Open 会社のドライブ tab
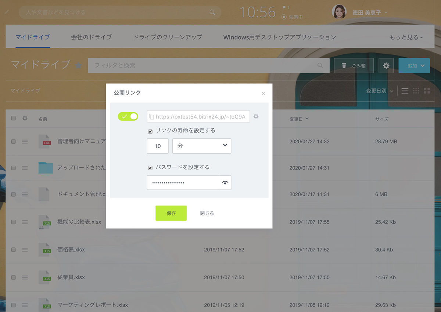441x312 pixels. pos(92,37)
